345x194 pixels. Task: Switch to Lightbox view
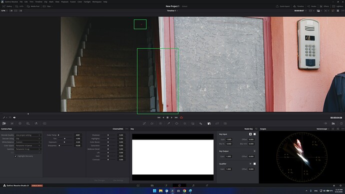click(x=337, y=6)
